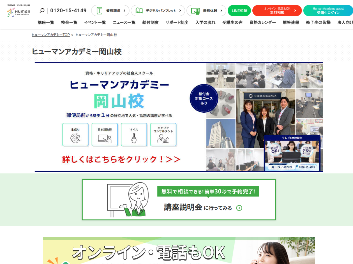Click the arrow on 無料相談 red button

tap(295, 11)
